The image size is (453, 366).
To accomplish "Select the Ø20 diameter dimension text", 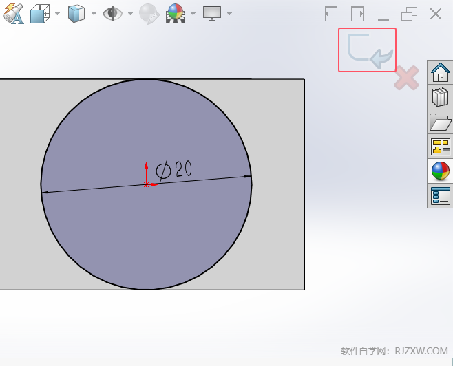I will click(173, 171).
